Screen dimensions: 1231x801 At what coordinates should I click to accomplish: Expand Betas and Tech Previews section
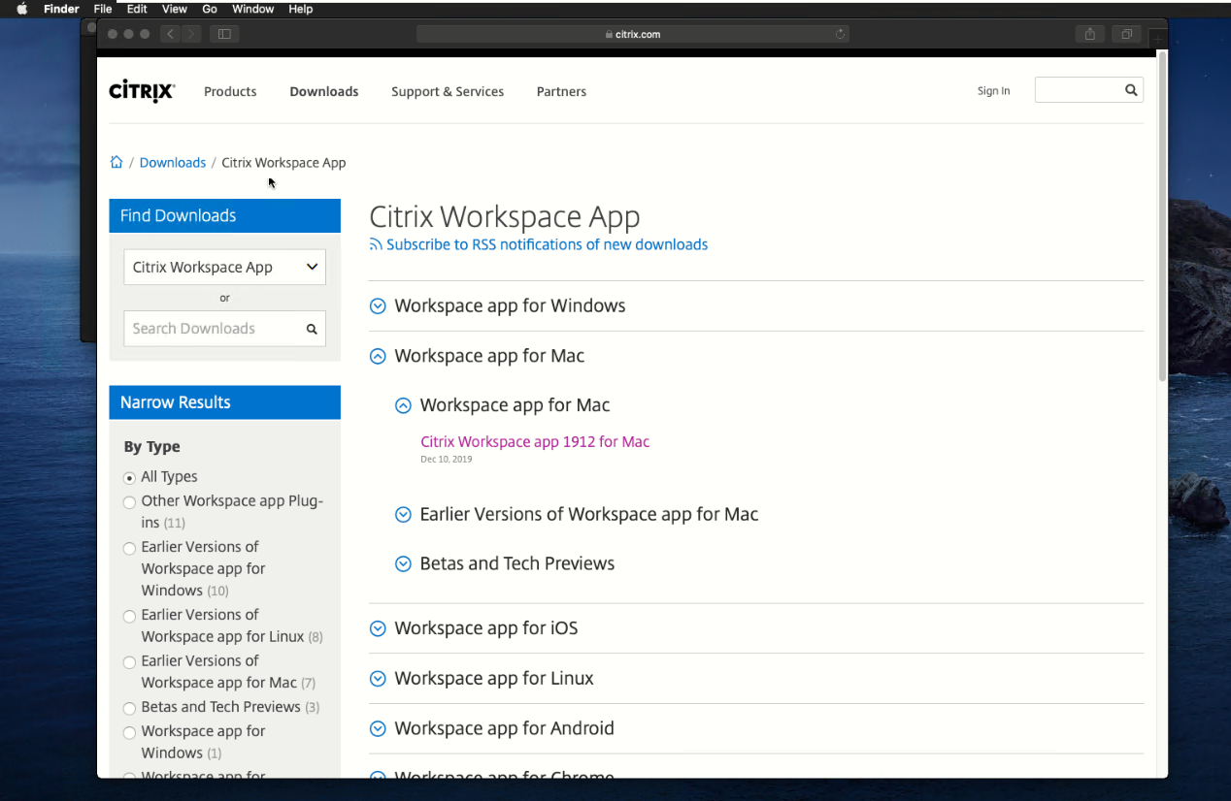403,564
